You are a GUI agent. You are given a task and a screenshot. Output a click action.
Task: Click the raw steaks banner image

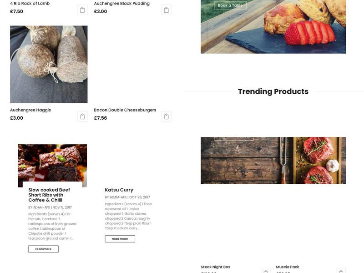pos(273,161)
